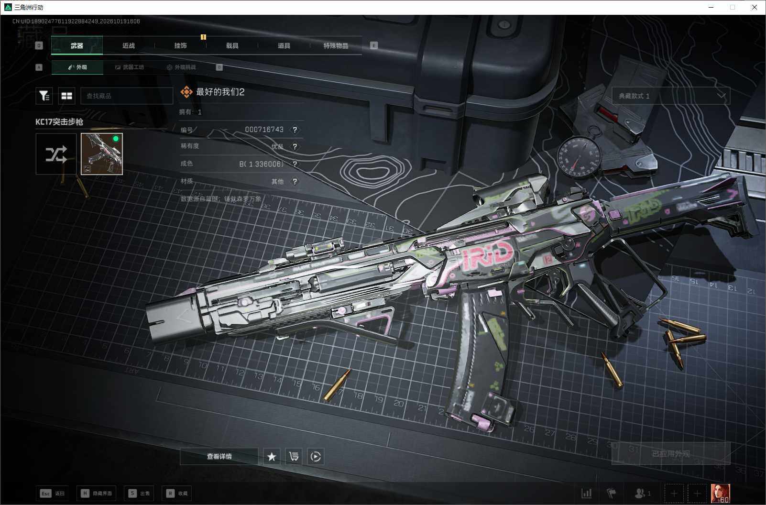The height and width of the screenshot is (505, 766).
Task: Open the statistics bar chart icon
Action: coord(586,493)
